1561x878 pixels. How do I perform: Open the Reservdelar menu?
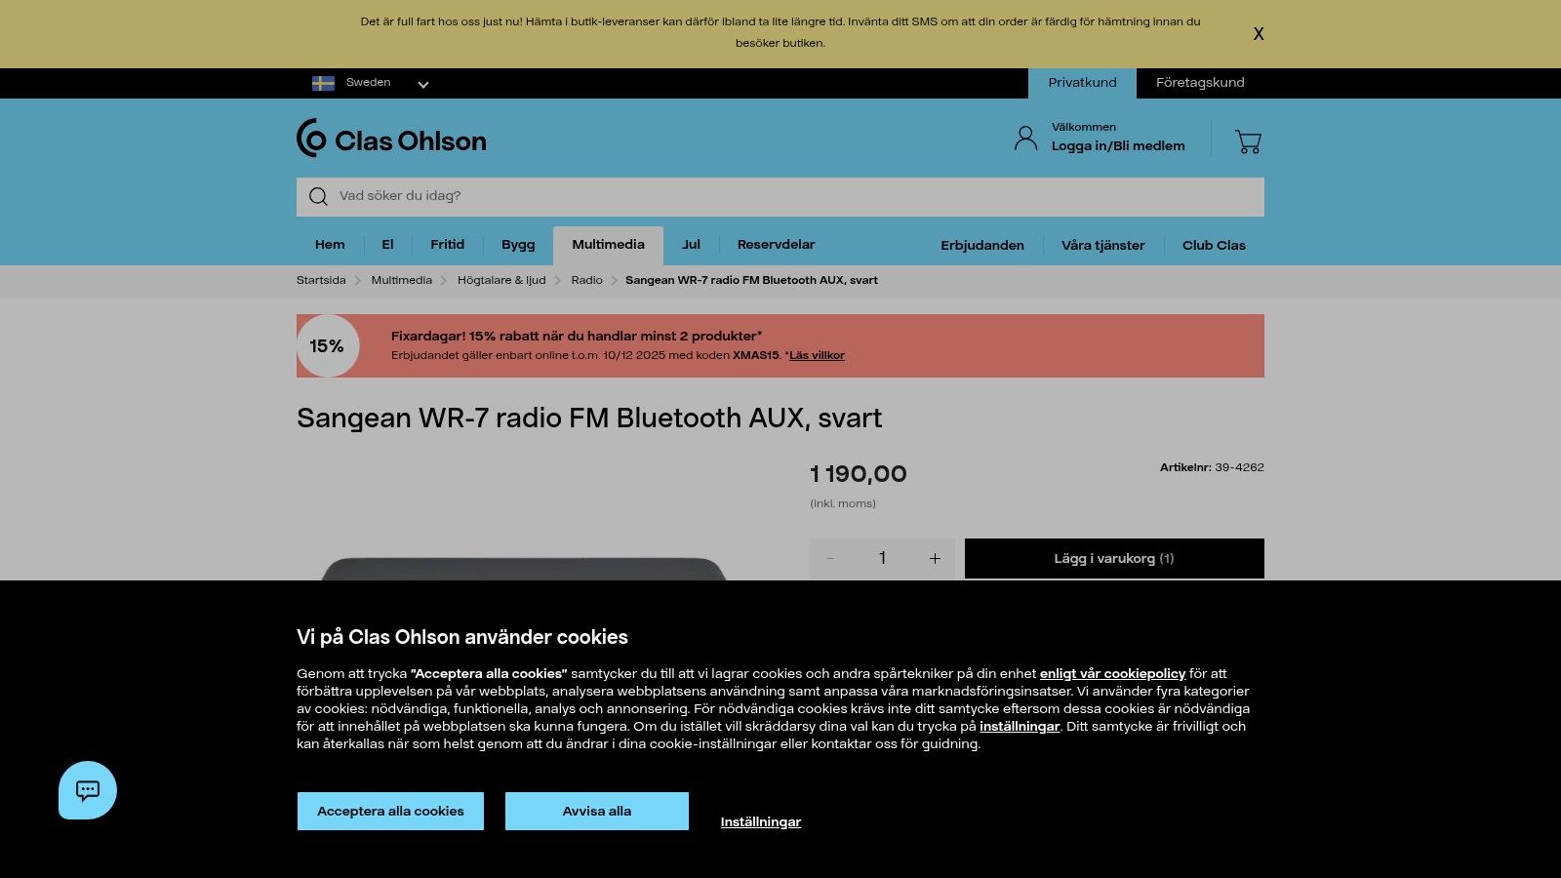click(776, 245)
